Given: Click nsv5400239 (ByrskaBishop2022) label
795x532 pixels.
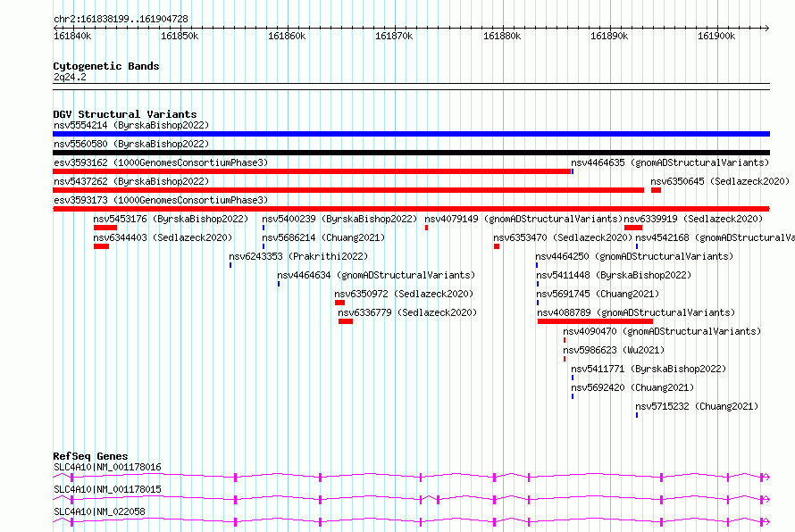Looking at the screenshot, I should (339, 219).
